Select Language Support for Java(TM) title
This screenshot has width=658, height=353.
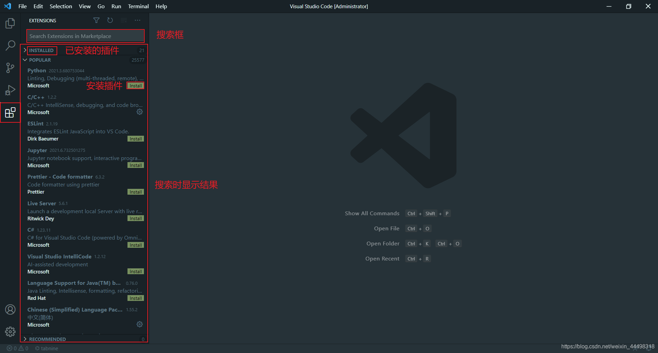pyautogui.click(x=74, y=283)
